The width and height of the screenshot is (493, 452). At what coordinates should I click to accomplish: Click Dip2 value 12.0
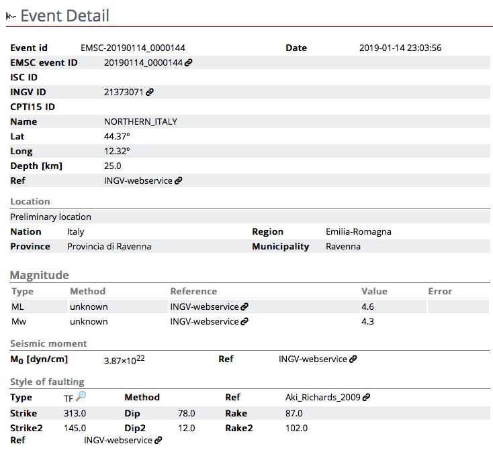pos(187,428)
